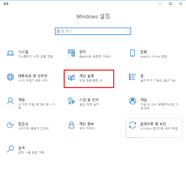Select 전화 settings title

click(x=144, y=52)
